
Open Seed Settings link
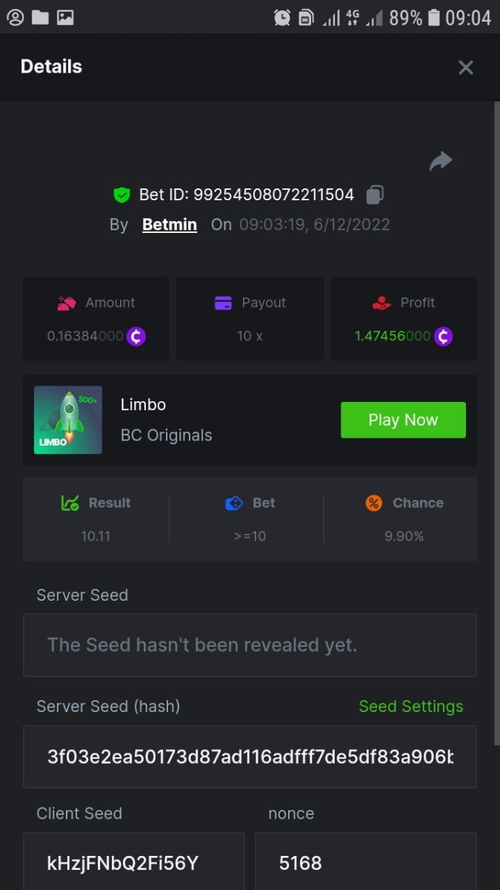click(x=410, y=707)
